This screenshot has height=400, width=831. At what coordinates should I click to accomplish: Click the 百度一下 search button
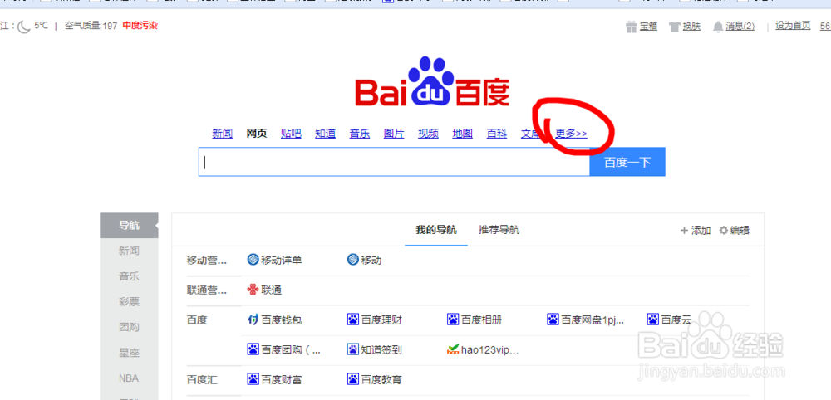click(627, 162)
